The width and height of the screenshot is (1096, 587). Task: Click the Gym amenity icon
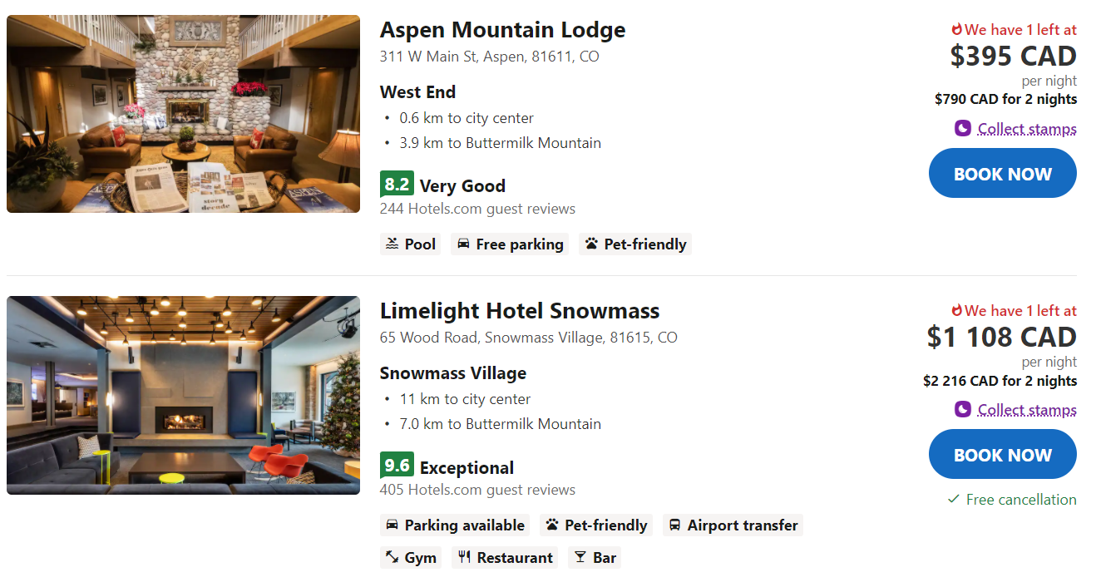392,558
